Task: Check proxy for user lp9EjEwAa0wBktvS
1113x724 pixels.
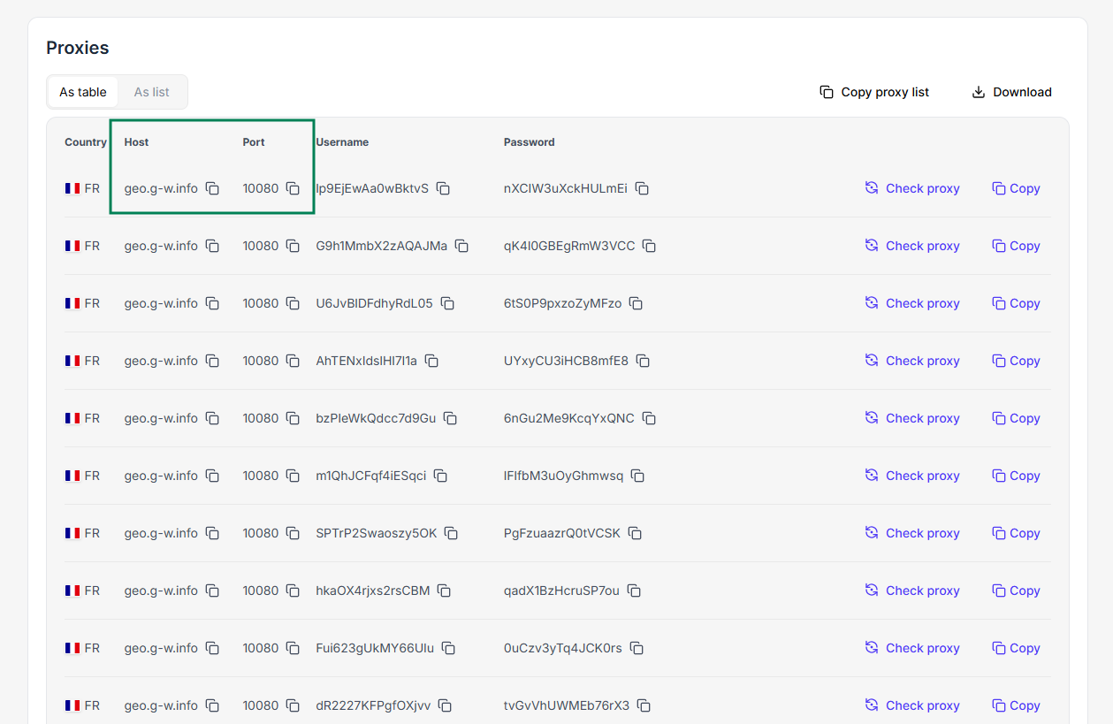Action: 912,188
